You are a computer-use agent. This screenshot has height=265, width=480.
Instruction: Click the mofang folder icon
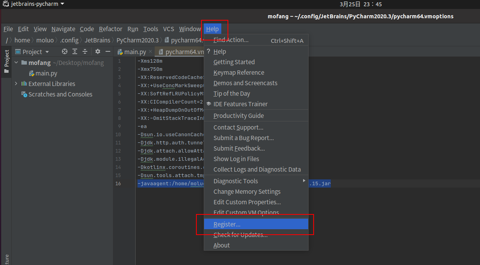(x=24, y=63)
